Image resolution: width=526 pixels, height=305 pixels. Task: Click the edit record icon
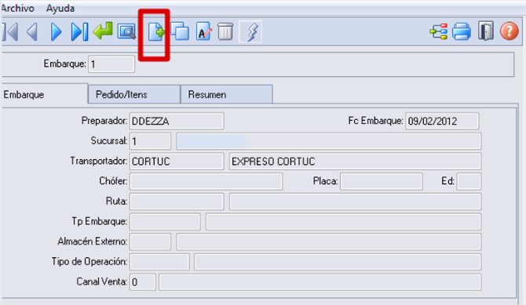pyautogui.click(x=203, y=31)
